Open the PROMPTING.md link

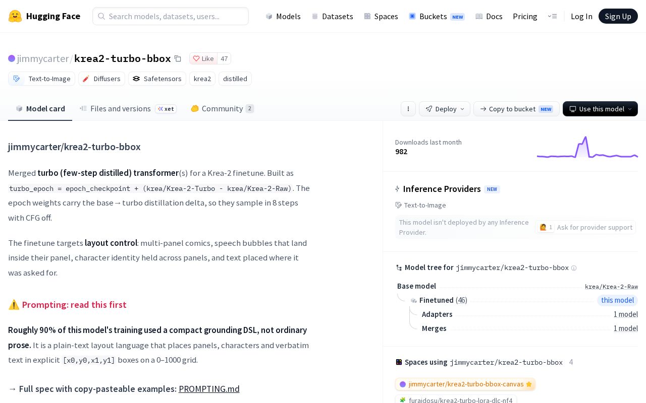click(x=209, y=389)
